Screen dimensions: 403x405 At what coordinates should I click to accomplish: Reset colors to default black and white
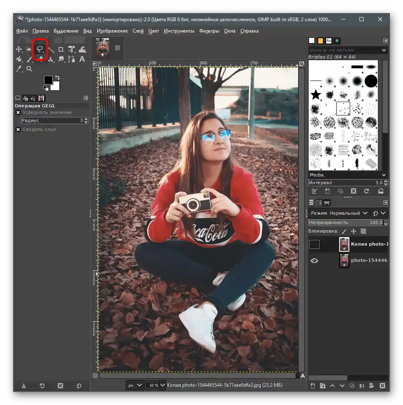click(46, 88)
